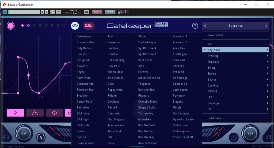Load the Gatekeeper preset
274x148 pixels.
[x=84, y=36]
